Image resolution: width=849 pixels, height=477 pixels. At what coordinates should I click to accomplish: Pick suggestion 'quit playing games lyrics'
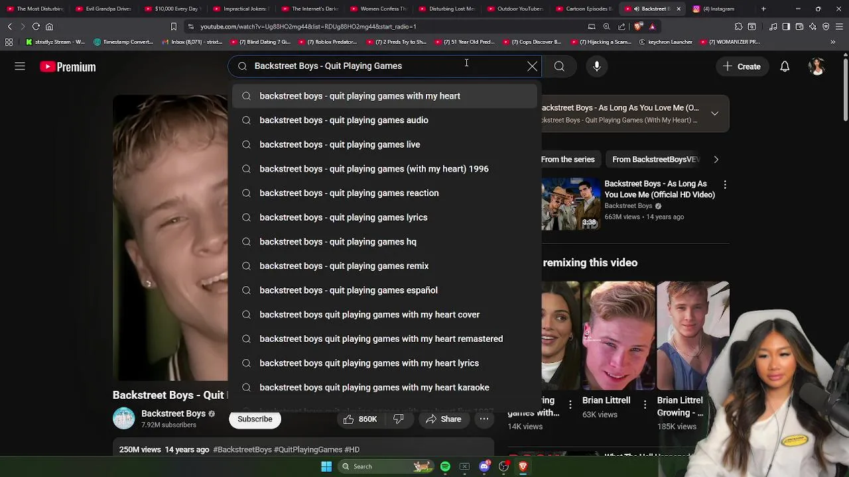click(x=385, y=217)
